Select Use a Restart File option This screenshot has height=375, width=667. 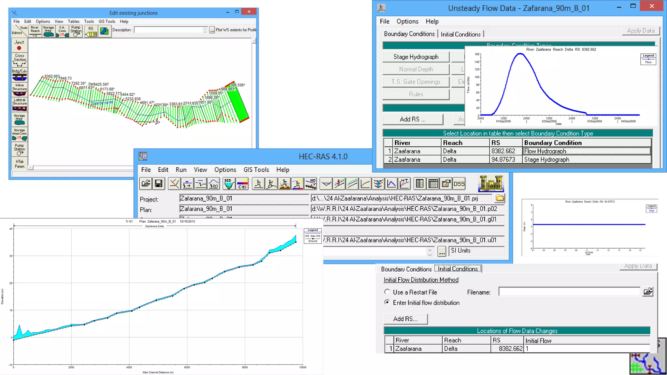(x=387, y=292)
